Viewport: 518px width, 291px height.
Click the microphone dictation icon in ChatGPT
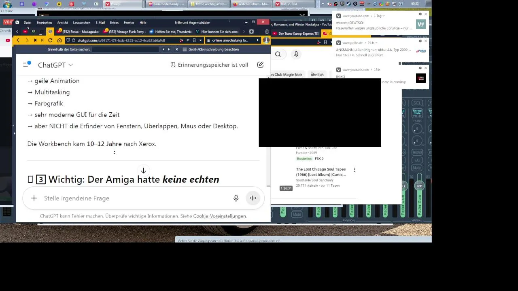pos(236,198)
